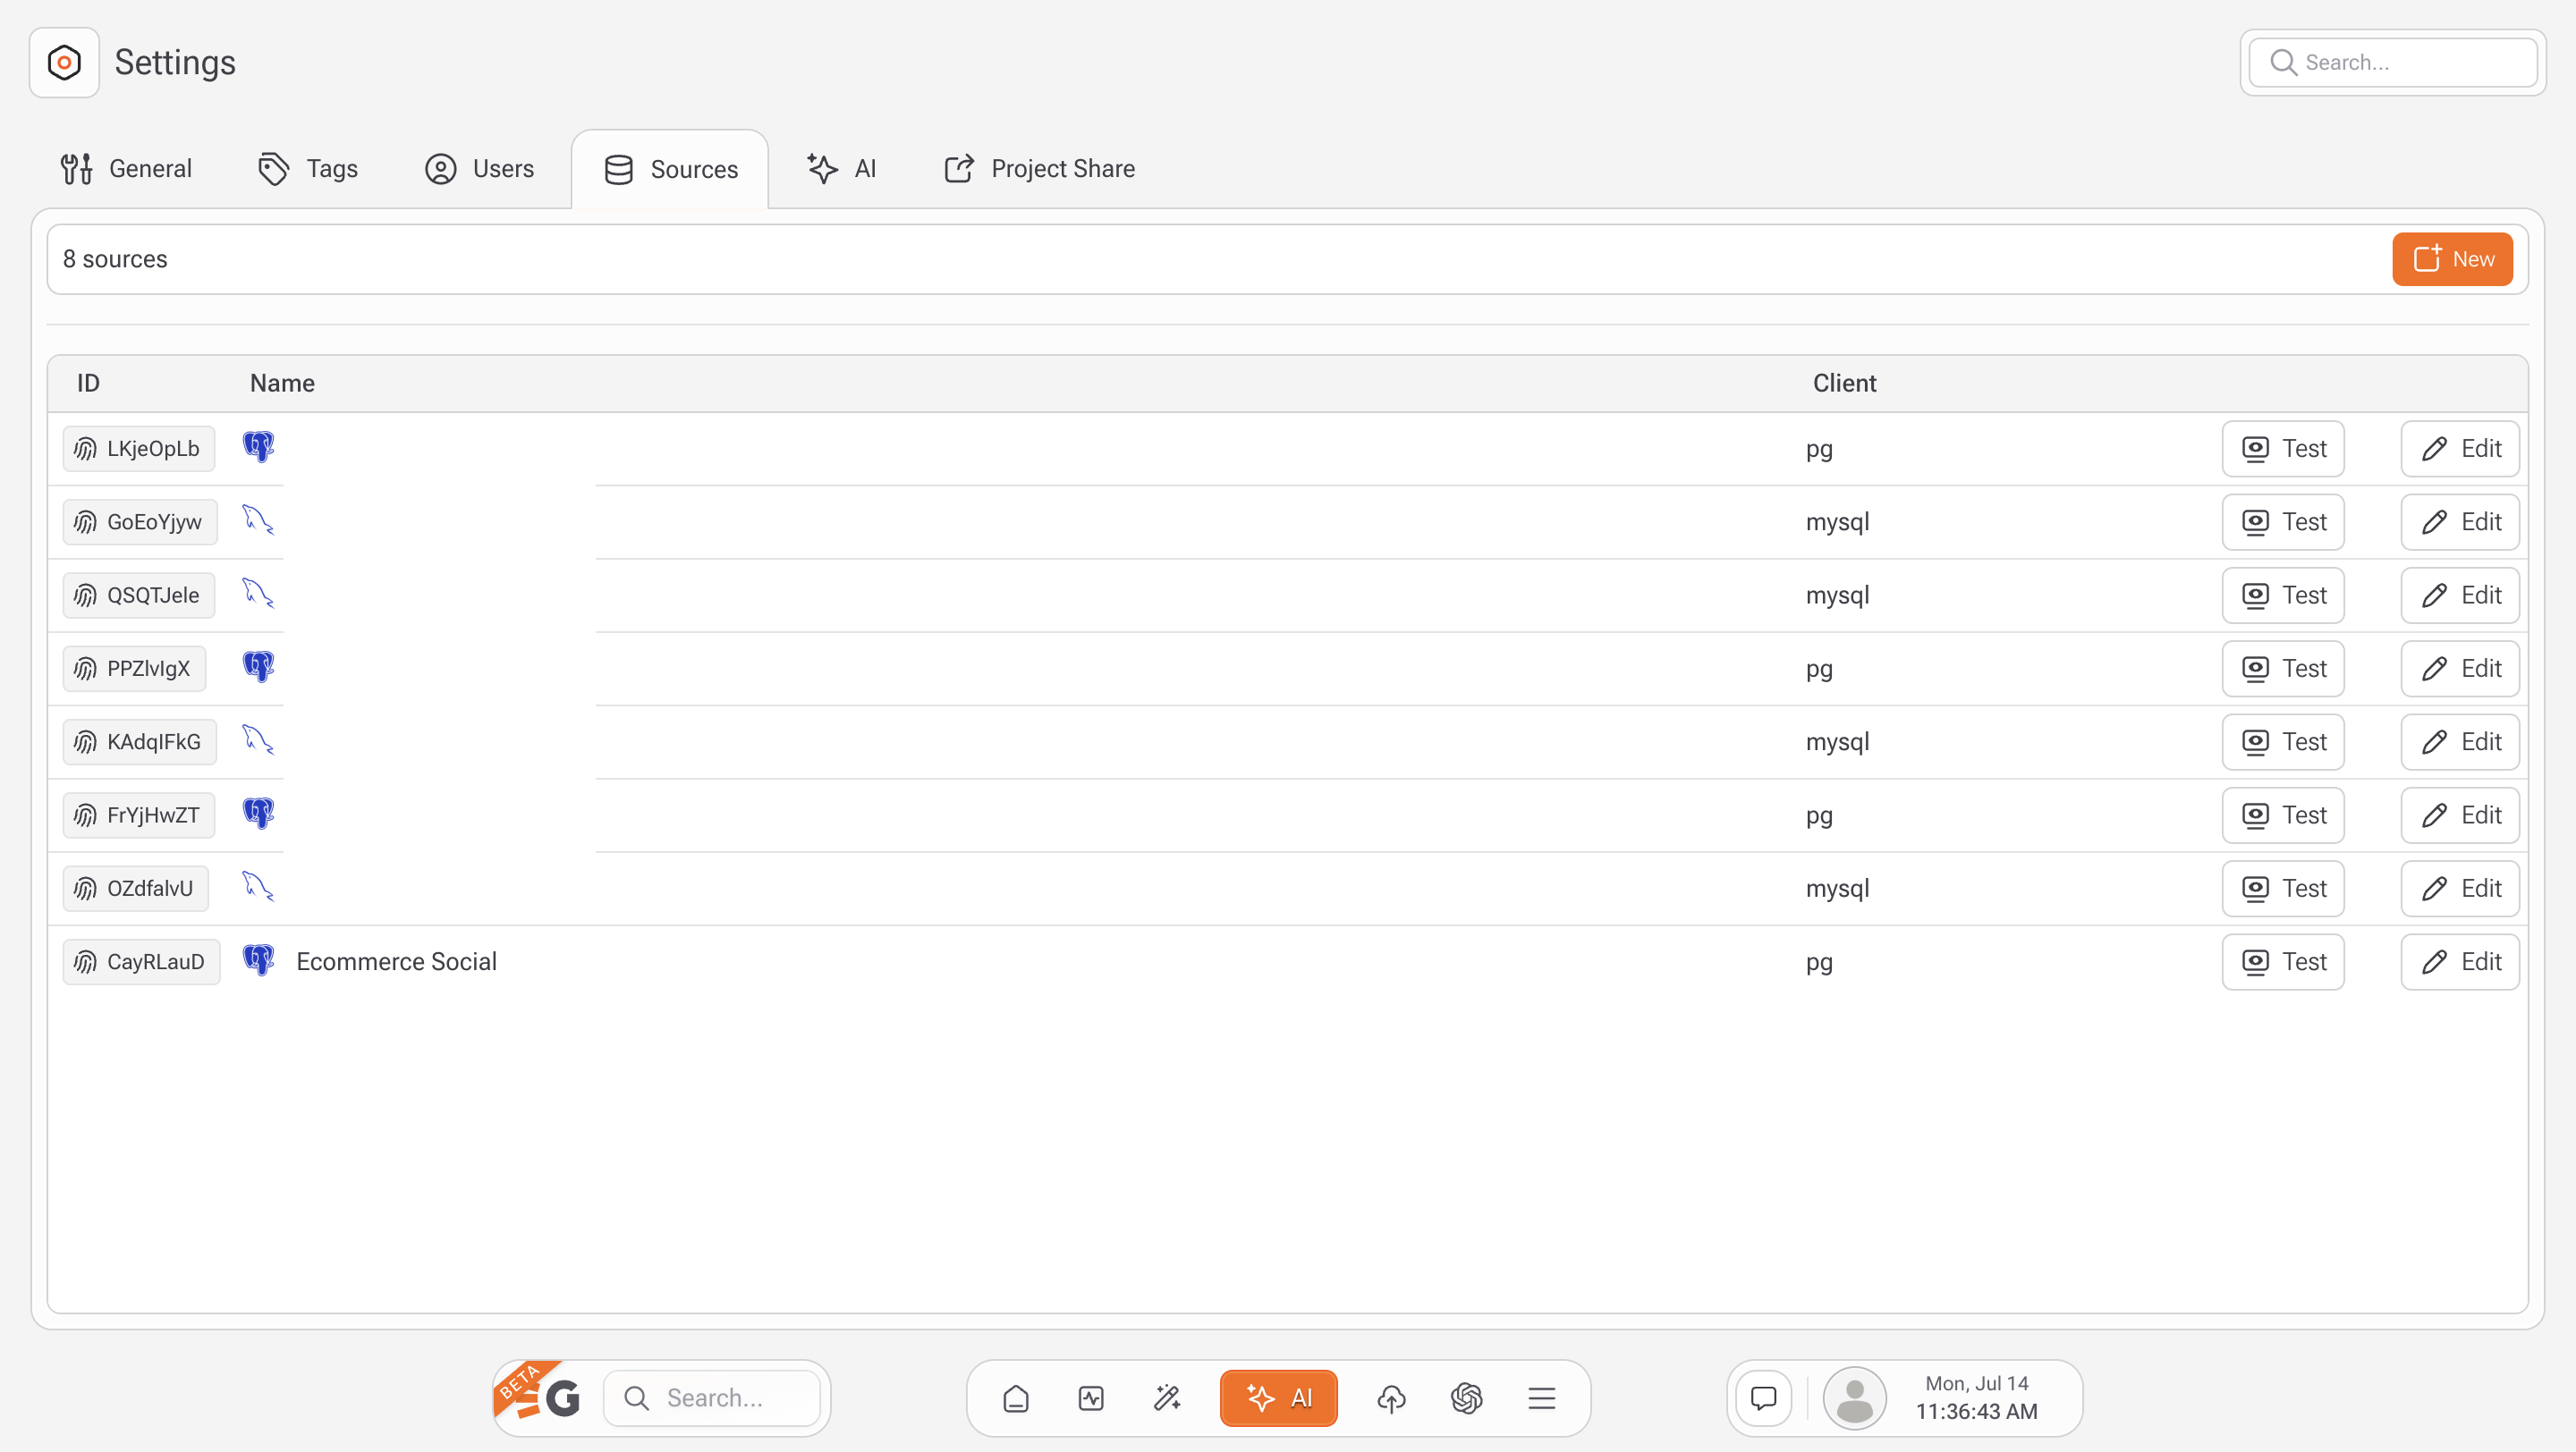
Task: Open the Tags settings tab
Action: pyautogui.click(x=308, y=169)
